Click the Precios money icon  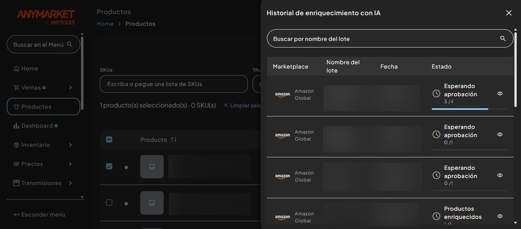(16, 164)
